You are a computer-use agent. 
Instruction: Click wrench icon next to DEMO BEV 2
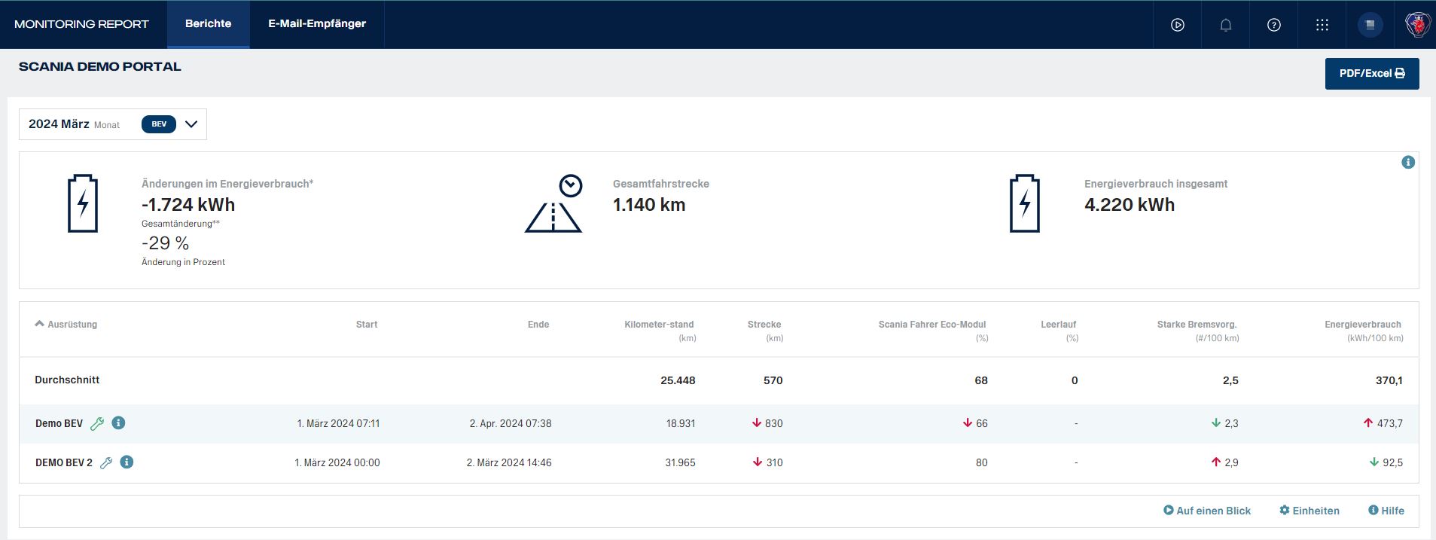106,462
